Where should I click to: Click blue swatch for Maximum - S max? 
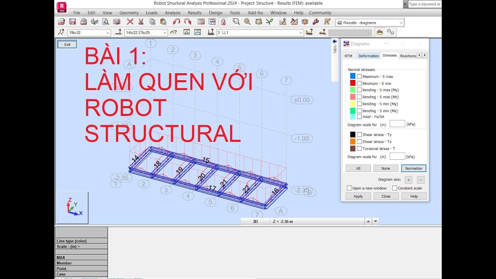click(353, 76)
